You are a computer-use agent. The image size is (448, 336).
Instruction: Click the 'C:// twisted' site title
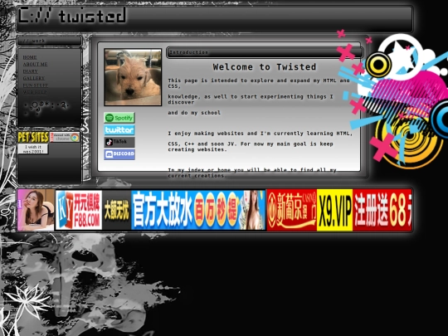72,16
